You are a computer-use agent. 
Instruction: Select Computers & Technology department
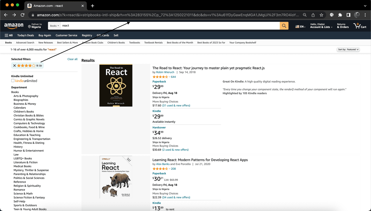pyautogui.click(x=29, y=123)
